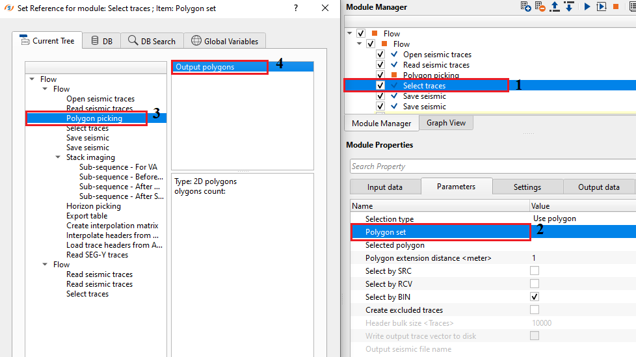Click the help question mark in dialog title
Image resolution: width=636 pixels, height=357 pixels.
coord(296,8)
